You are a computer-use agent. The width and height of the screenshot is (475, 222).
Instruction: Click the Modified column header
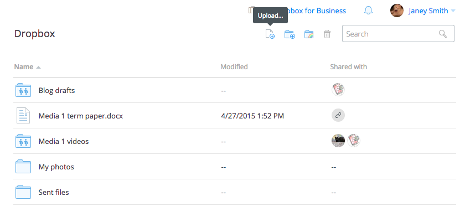pyautogui.click(x=234, y=67)
